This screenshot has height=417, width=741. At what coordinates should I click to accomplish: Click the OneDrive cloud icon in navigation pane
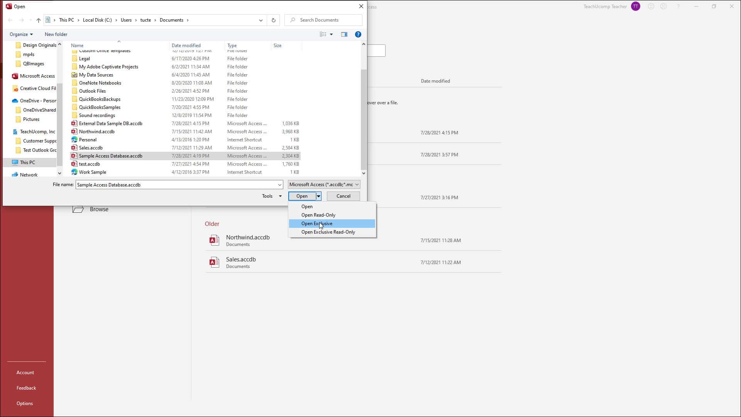tap(15, 101)
